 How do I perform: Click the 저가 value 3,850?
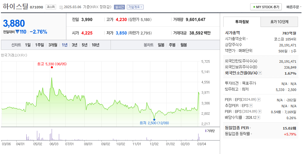(121, 33)
